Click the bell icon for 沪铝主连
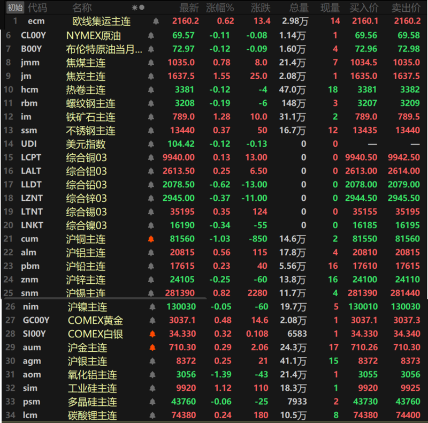428x423 pixels. click(x=151, y=253)
